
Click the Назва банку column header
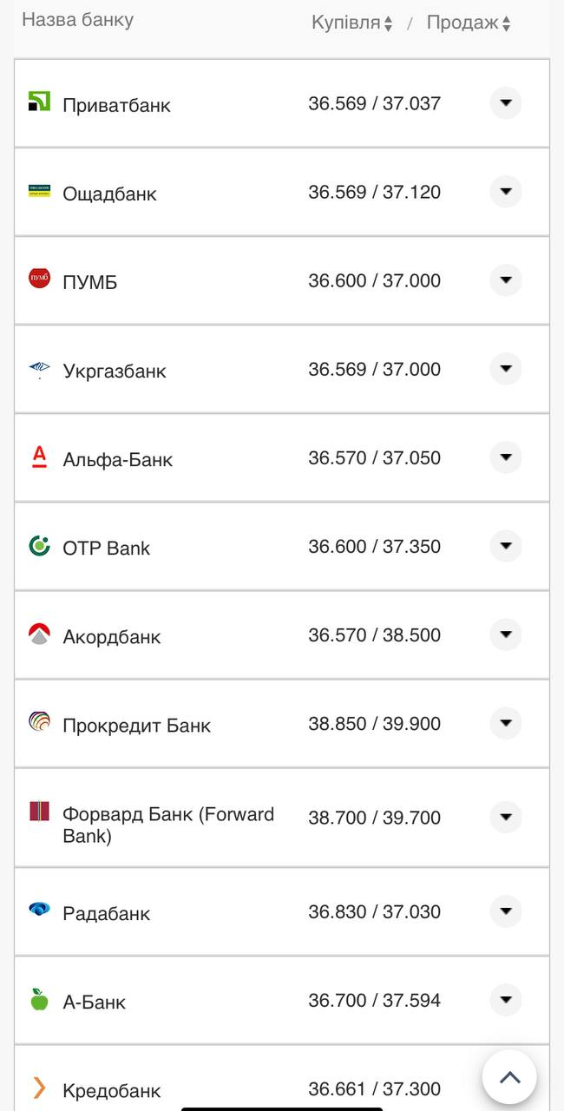click(x=77, y=20)
